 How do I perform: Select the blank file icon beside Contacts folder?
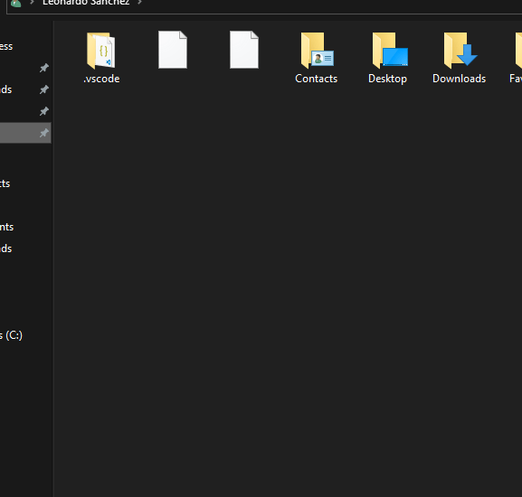pos(244,50)
